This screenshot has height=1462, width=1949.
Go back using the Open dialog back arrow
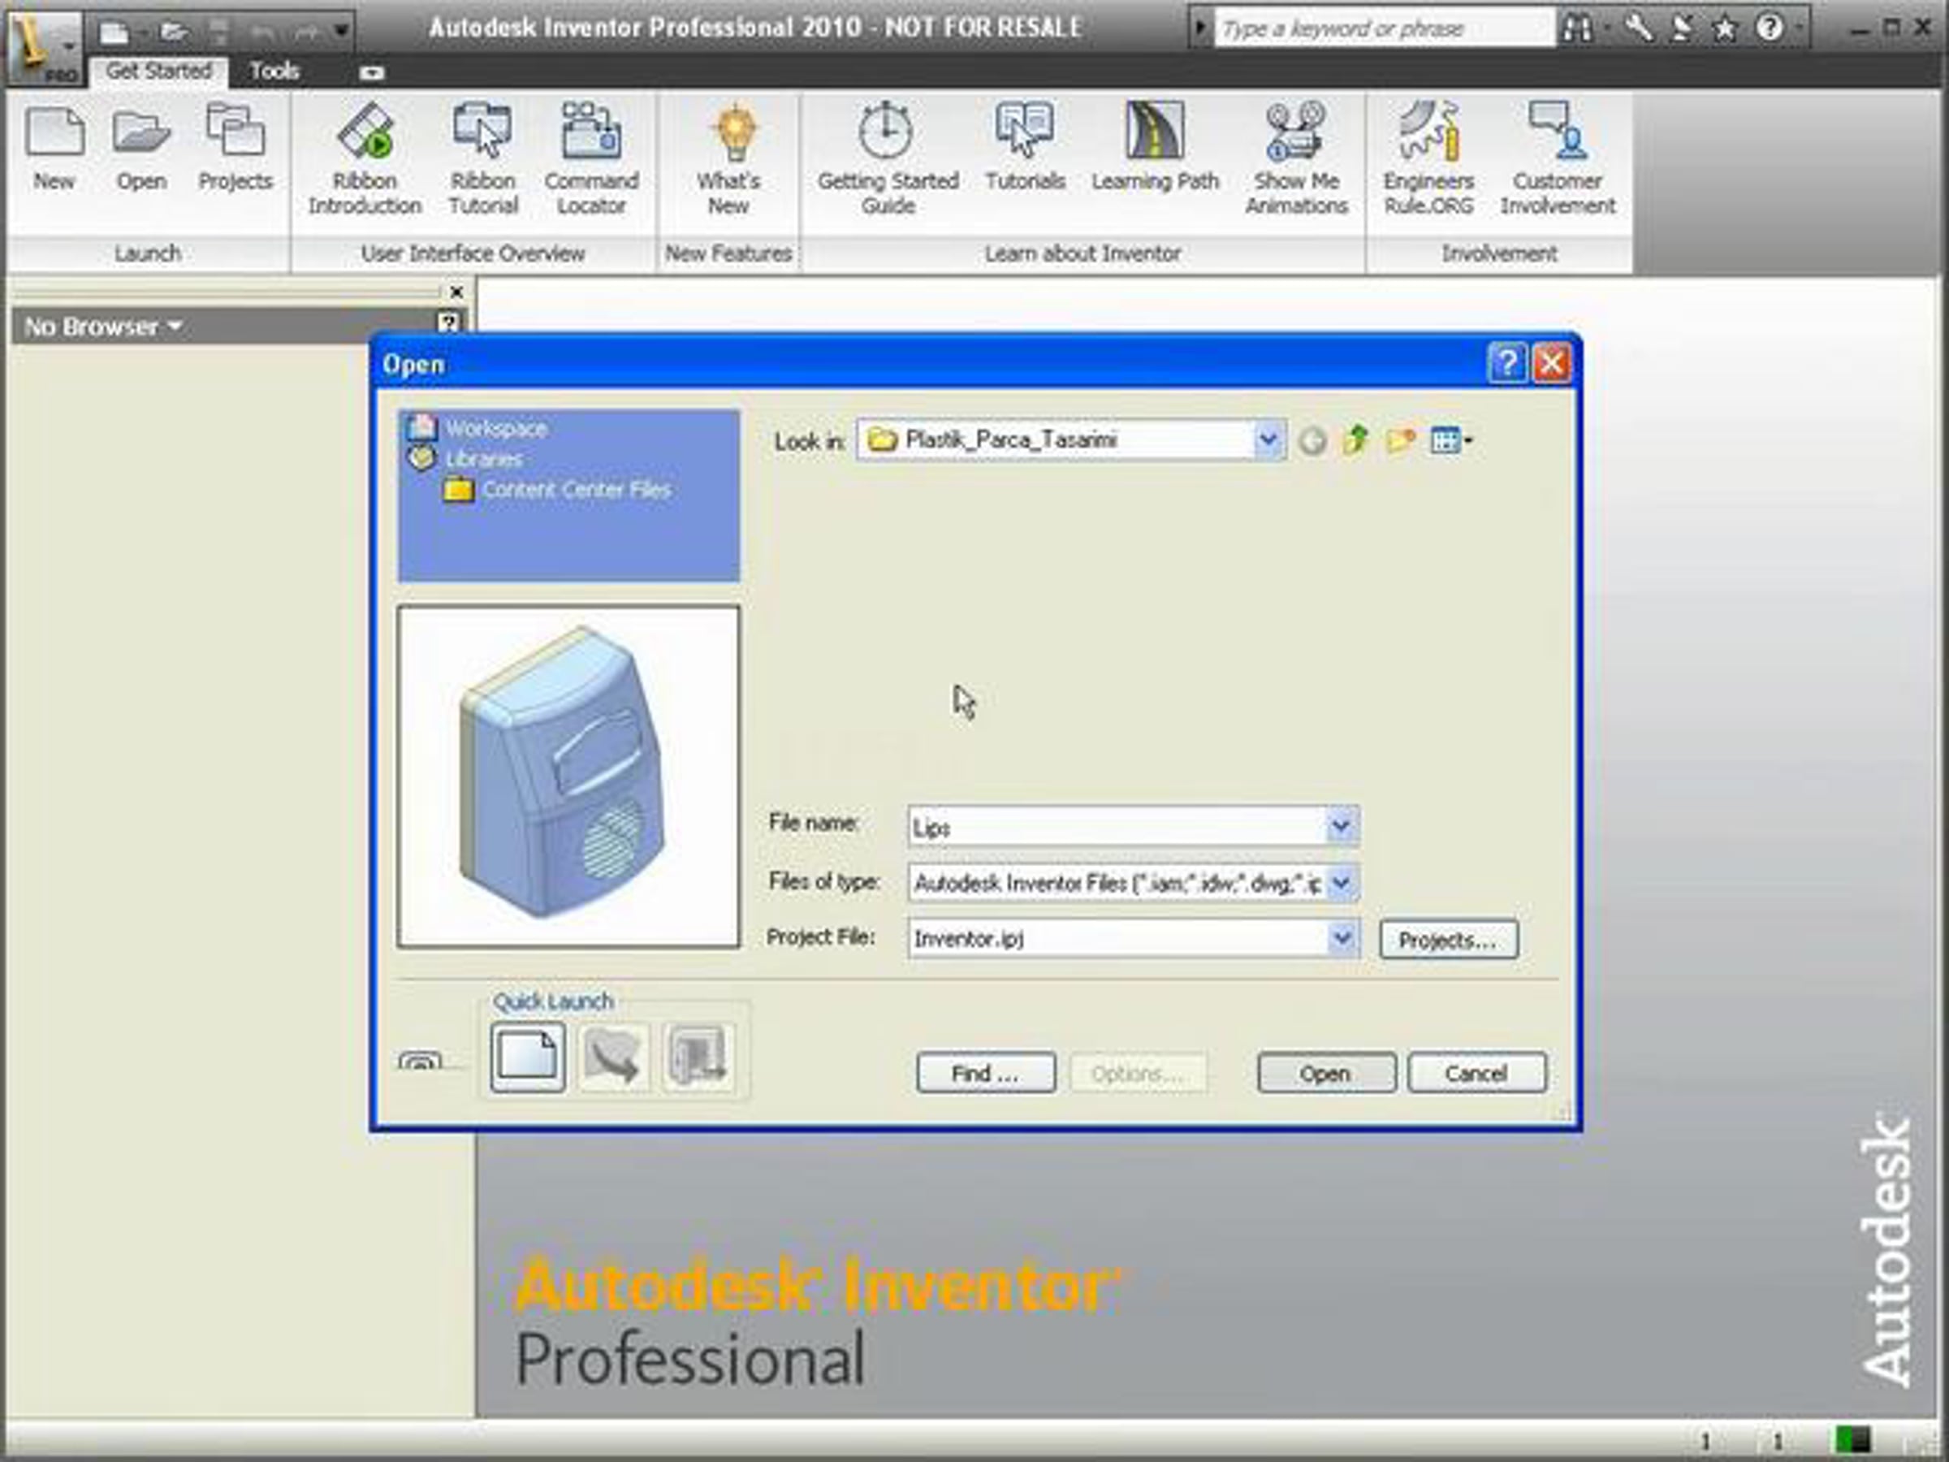pyautogui.click(x=1312, y=440)
